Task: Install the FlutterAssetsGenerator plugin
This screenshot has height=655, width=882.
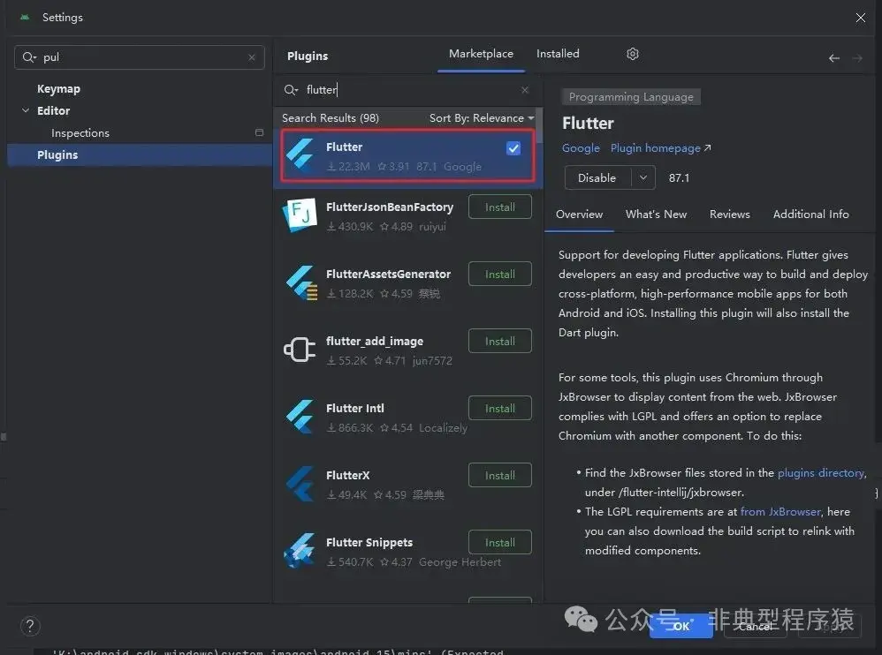Action: tap(499, 275)
